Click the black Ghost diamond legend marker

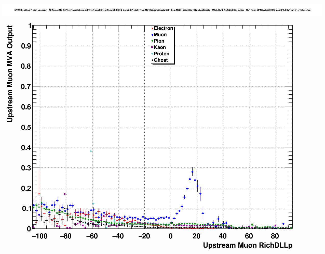coord(152,60)
